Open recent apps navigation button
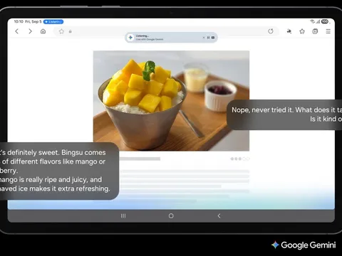The height and width of the screenshot is (256, 342). click(123, 216)
